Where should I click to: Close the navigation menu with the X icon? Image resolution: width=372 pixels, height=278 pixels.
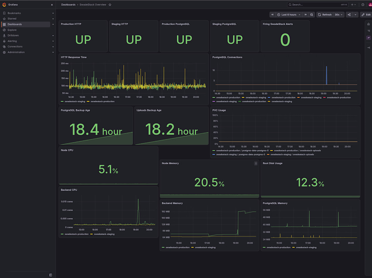pyautogui.click(x=52, y=5)
